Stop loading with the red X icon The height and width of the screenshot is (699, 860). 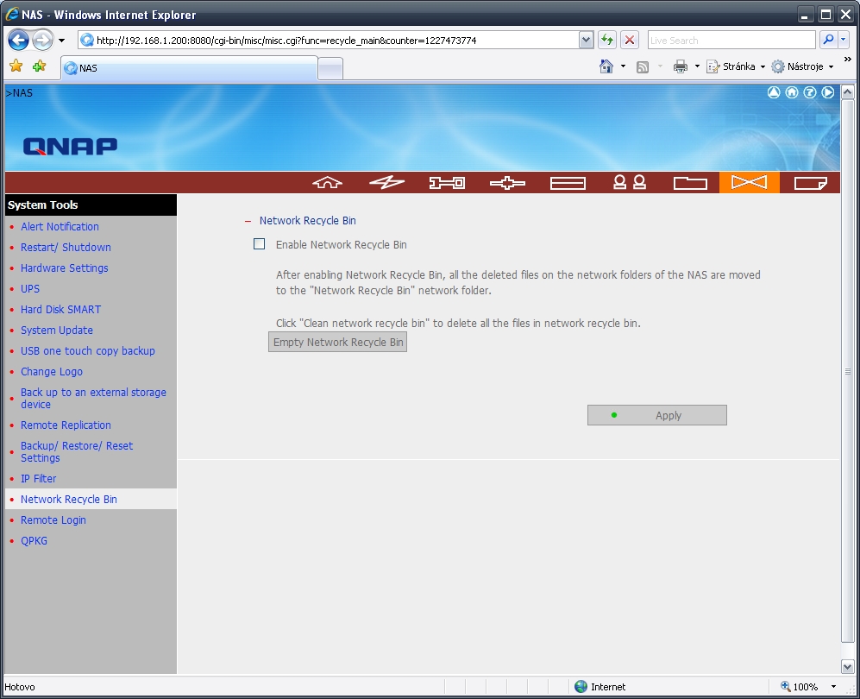(630, 40)
